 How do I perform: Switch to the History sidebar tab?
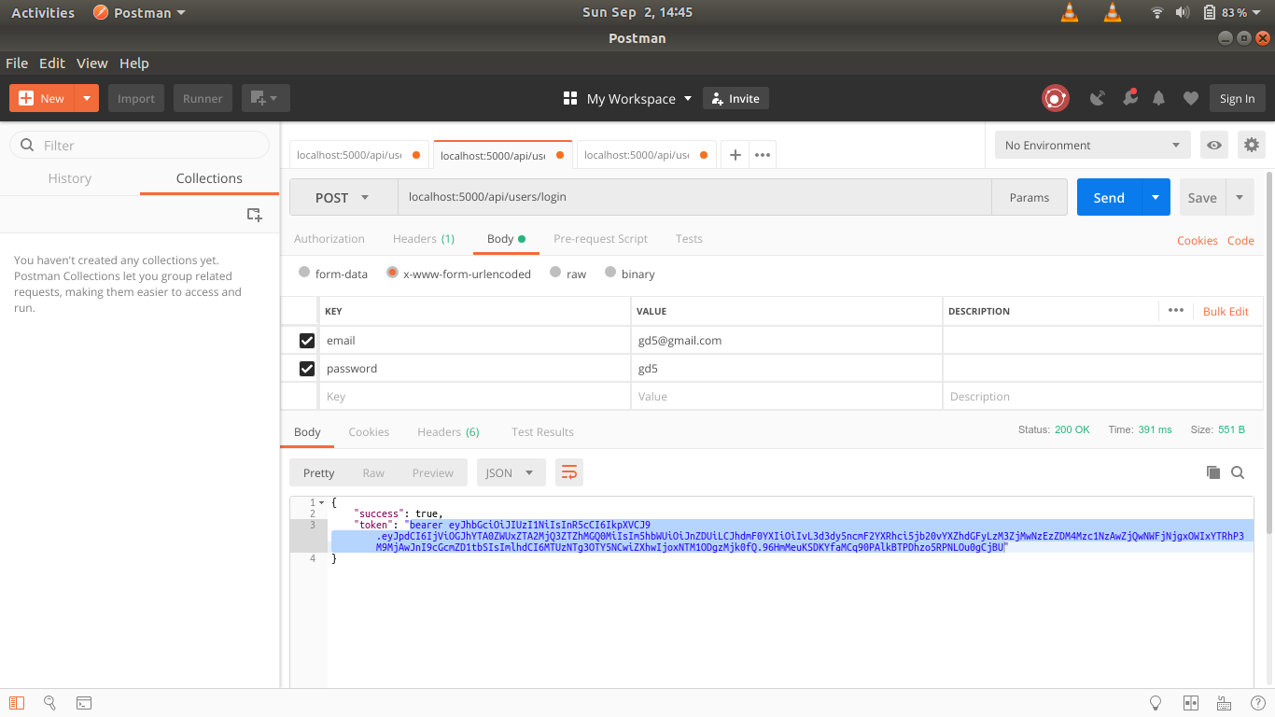[x=70, y=178]
